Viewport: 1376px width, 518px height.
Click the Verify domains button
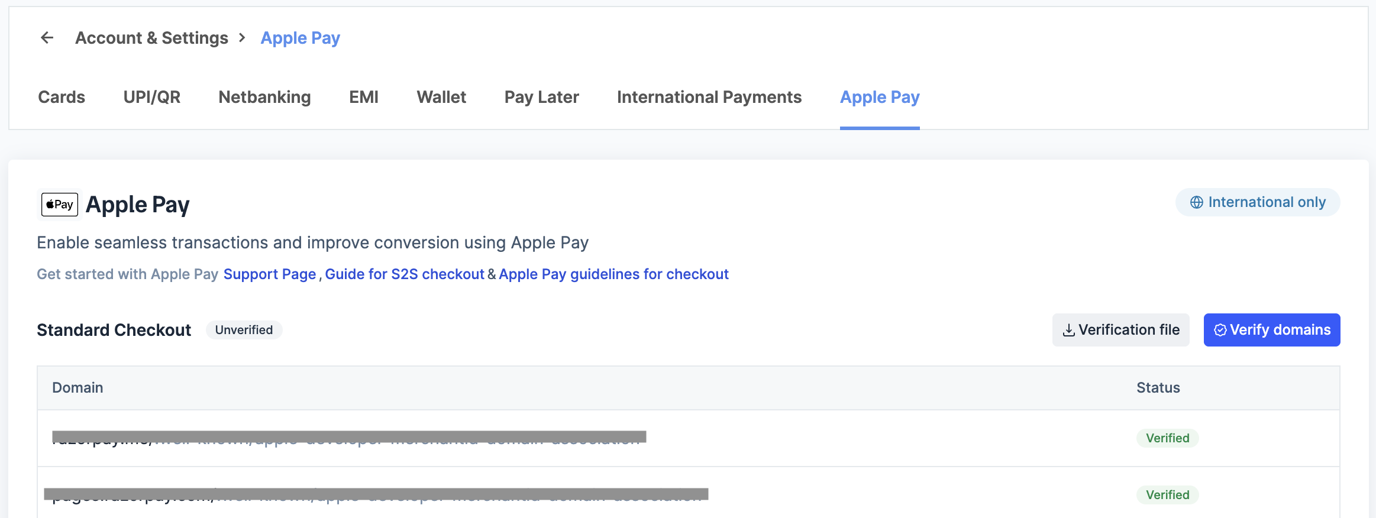(x=1272, y=330)
